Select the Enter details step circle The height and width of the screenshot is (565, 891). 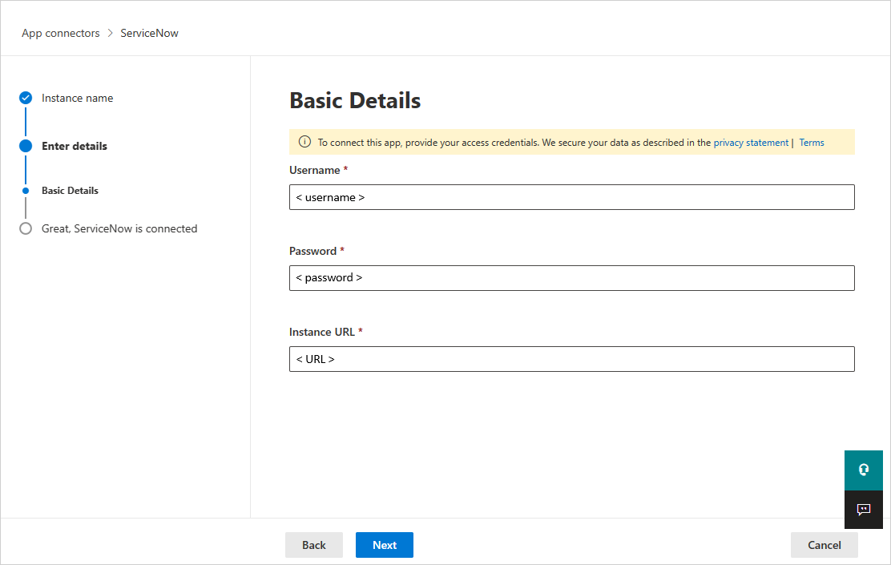pos(25,145)
